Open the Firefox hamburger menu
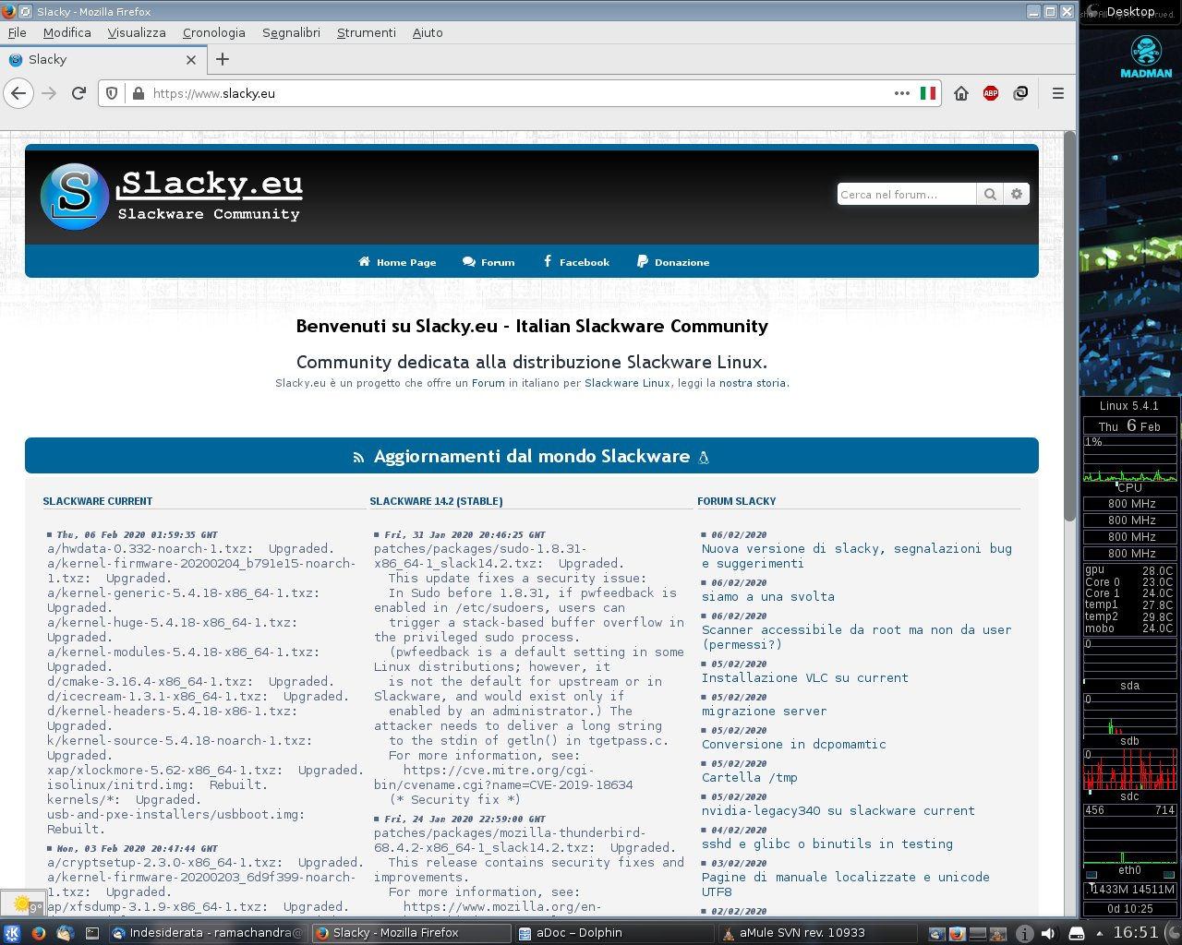 (x=1058, y=93)
